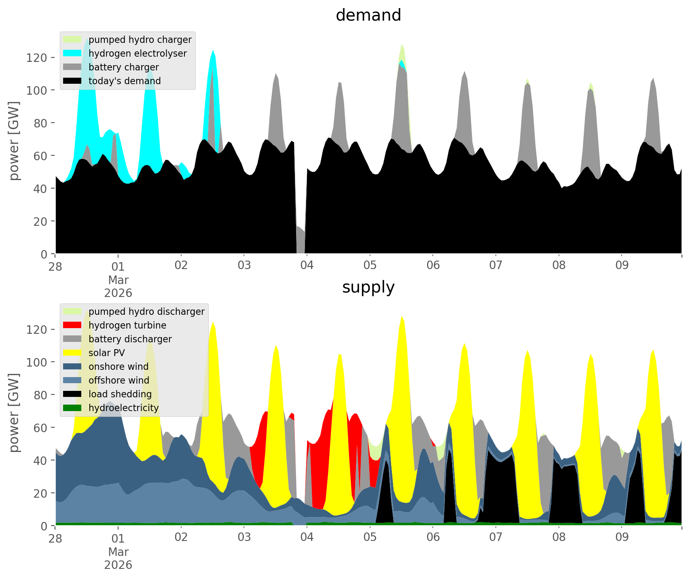
Task: Click the green hydroelectricity legend swatch
Action: 72,408
